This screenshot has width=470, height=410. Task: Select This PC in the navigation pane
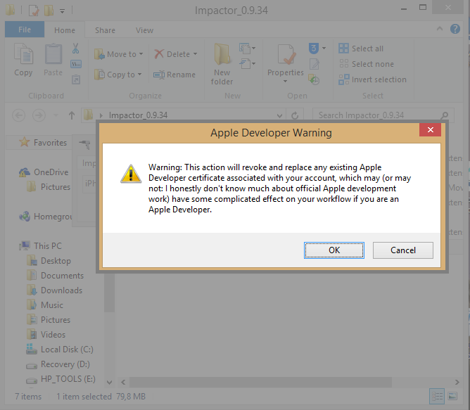coord(41,245)
